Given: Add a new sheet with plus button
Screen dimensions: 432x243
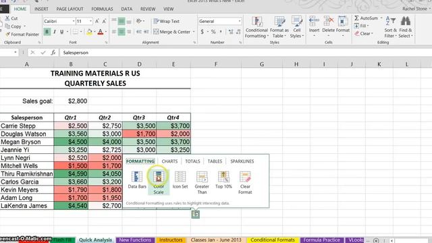Looking at the screenshot, I should [x=376, y=240].
